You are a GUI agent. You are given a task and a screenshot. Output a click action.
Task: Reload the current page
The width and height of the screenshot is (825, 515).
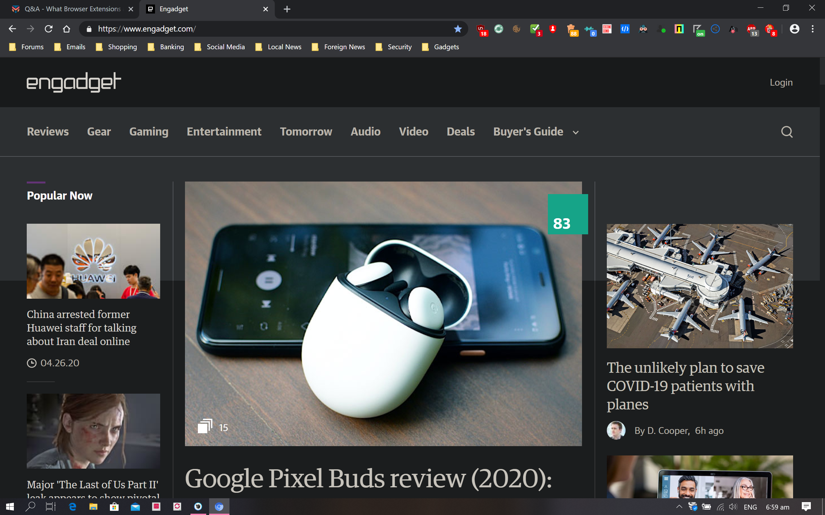coord(48,29)
